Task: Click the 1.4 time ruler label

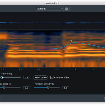Action: point(57,70)
